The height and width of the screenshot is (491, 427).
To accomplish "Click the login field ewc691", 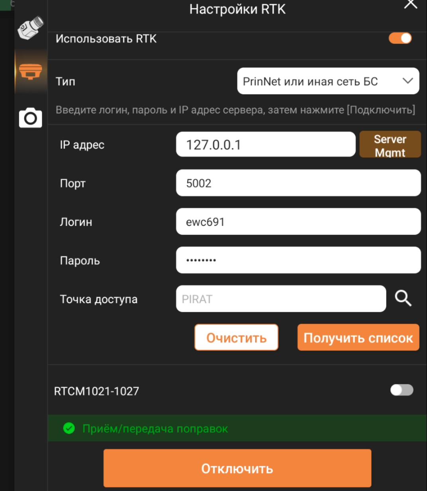I will click(x=298, y=221).
